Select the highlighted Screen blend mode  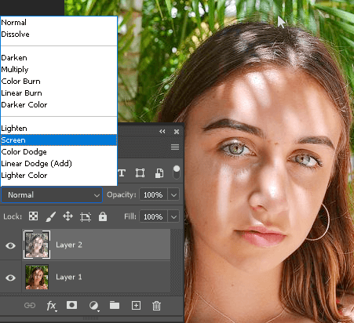coord(59,140)
